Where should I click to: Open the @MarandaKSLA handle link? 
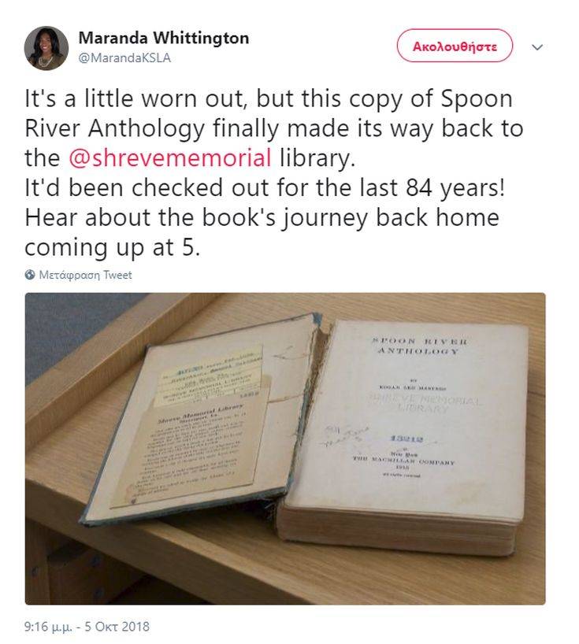(x=124, y=58)
